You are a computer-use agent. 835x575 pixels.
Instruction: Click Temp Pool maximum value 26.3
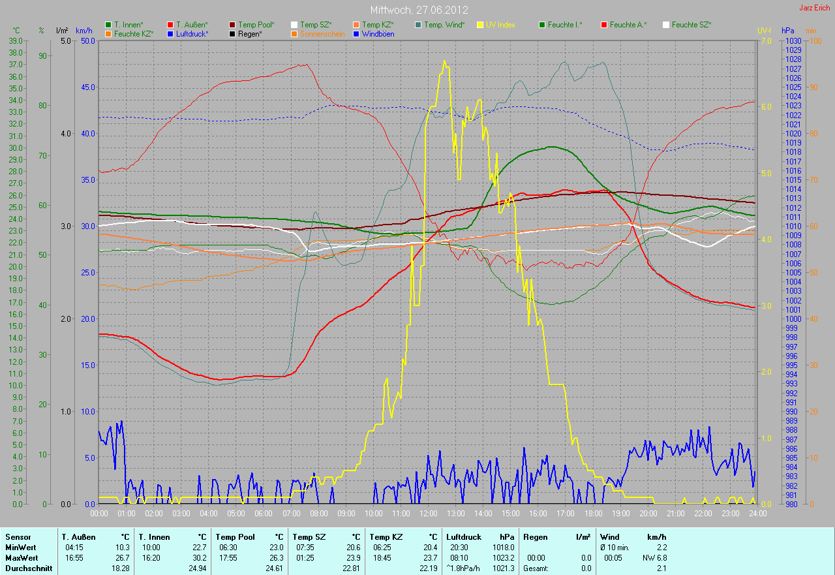[277, 558]
